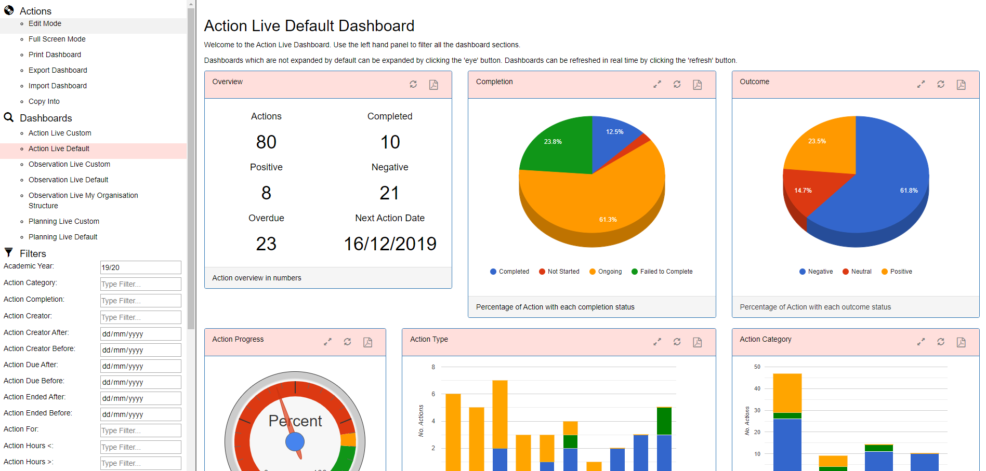The image size is (986, 471).
Task: Export Overview panel to PDF
Action: 433,85
